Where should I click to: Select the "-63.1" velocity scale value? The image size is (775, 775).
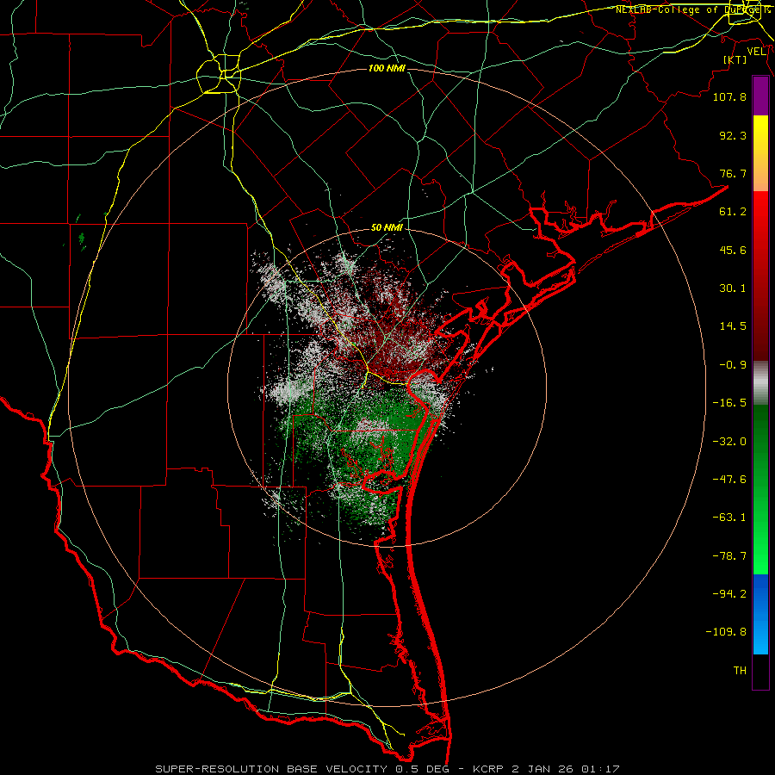point(729,518)
